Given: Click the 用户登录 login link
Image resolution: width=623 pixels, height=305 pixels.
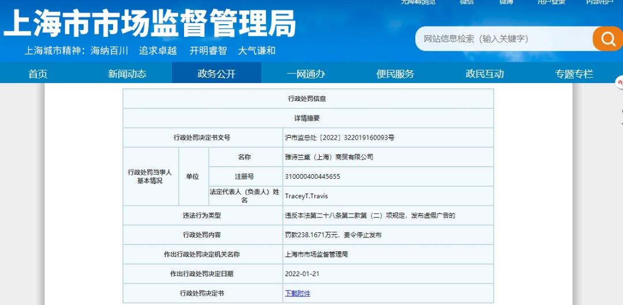Looking at the screenshot, I should (551, 2).
